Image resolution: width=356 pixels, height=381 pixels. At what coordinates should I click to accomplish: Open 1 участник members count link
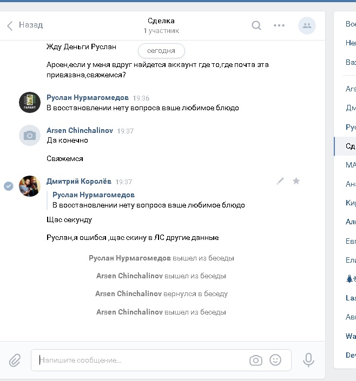pos(161,31)
